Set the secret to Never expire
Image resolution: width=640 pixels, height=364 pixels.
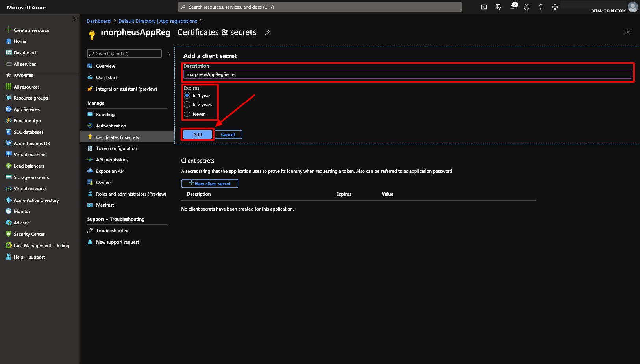[x=187, y=114]
